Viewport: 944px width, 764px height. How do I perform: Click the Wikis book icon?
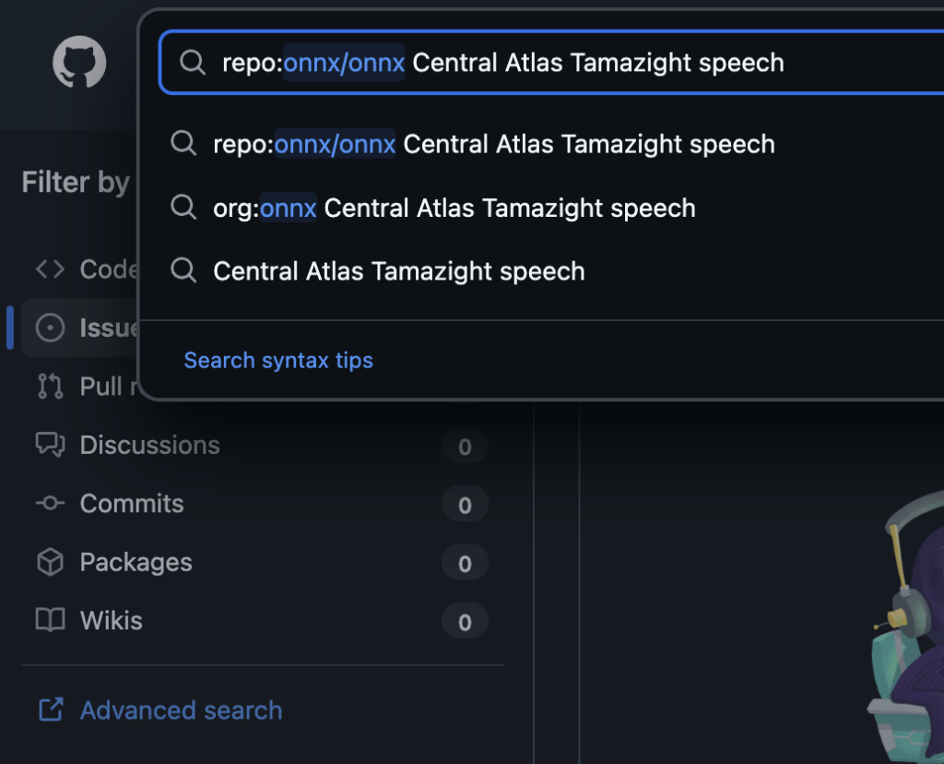coord(50,621)
